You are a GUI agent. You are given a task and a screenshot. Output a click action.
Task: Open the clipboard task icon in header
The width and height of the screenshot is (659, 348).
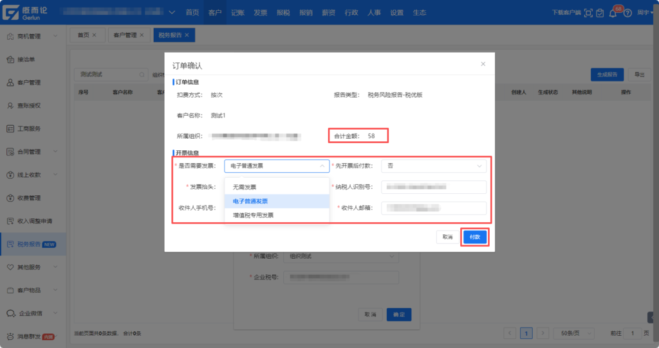(600, 13)
